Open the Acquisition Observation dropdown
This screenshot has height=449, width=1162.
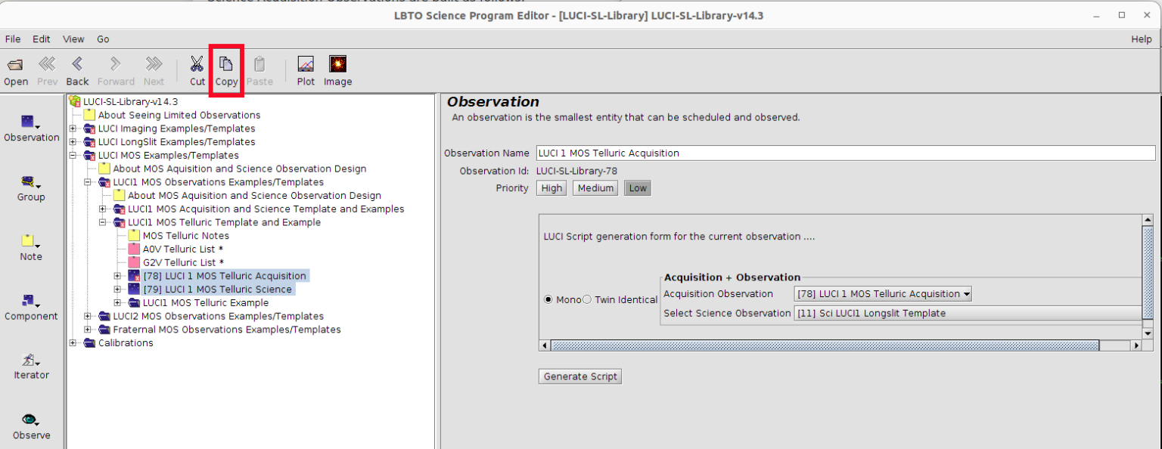pos(883,294)
